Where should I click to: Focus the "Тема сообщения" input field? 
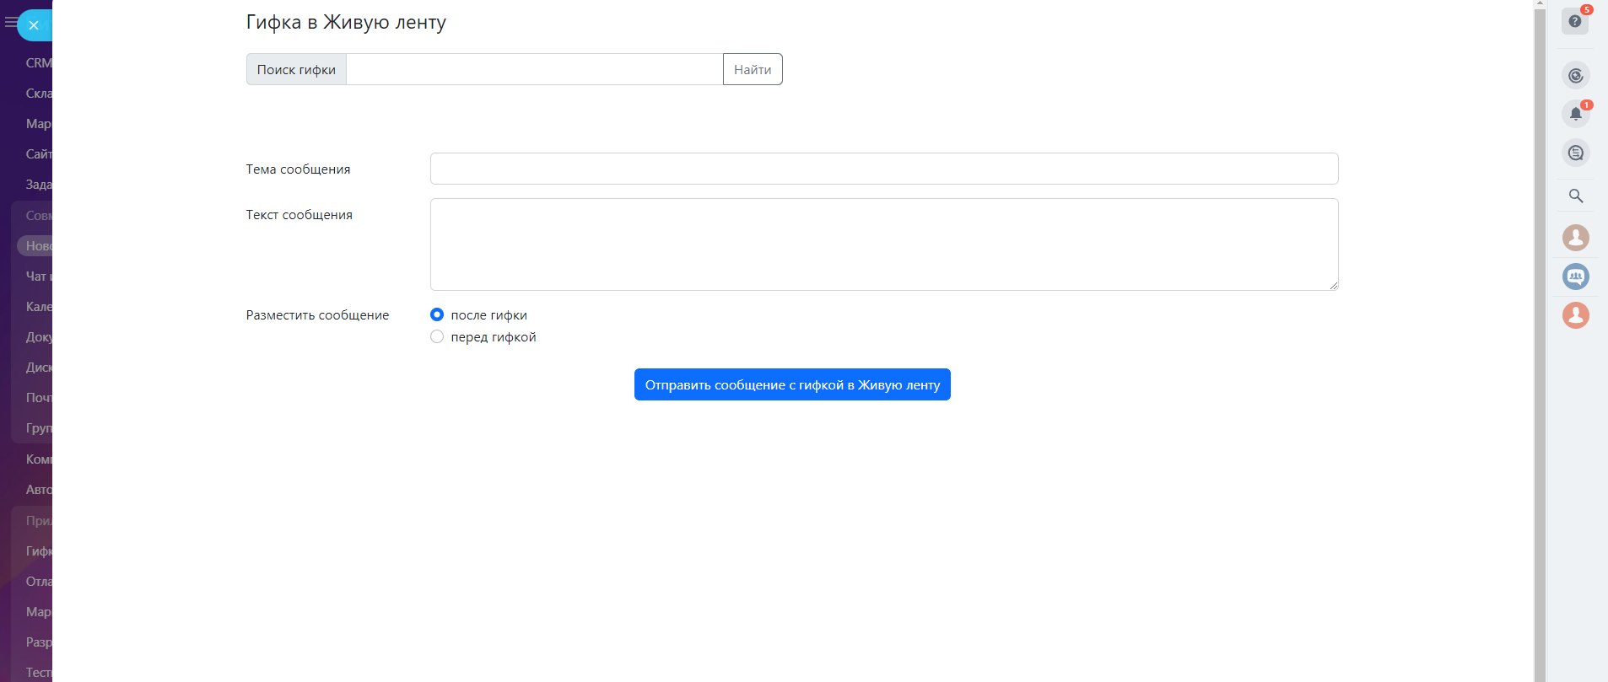884,169
